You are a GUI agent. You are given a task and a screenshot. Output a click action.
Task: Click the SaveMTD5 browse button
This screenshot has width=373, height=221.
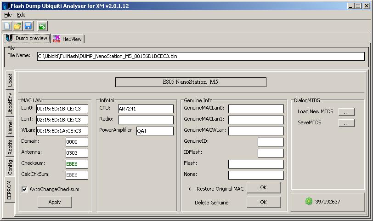(x=346, y=123)
